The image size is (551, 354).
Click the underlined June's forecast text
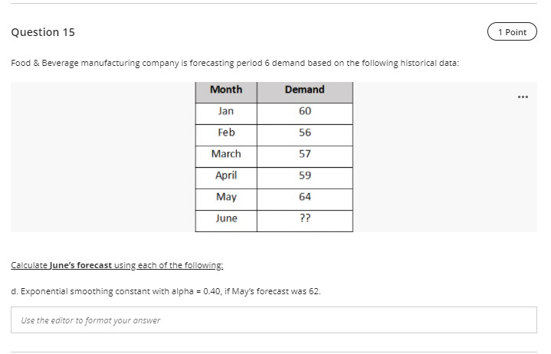pyautogui.click(x=80, y=265)
